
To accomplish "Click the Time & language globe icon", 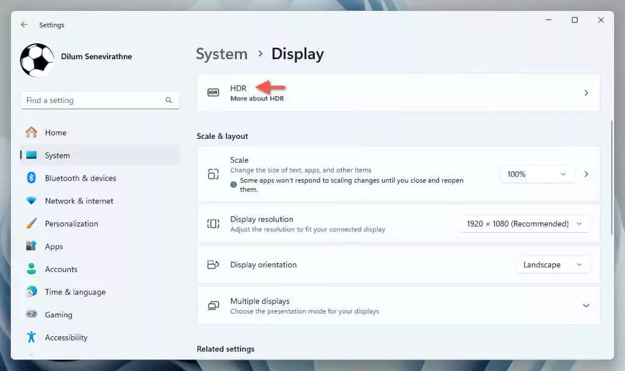I will [31, 291].
